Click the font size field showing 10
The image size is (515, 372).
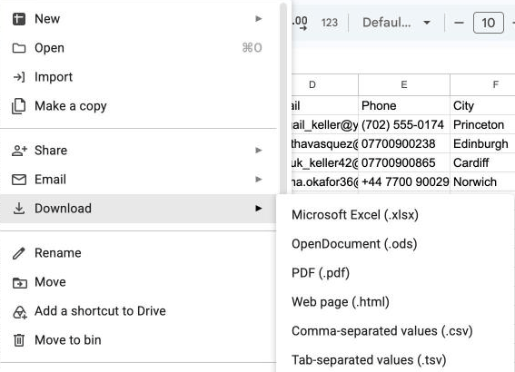click(x=488, y=23)
